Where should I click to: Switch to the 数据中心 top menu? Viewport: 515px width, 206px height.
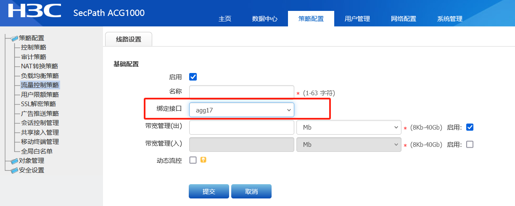[x=264, y=19]
